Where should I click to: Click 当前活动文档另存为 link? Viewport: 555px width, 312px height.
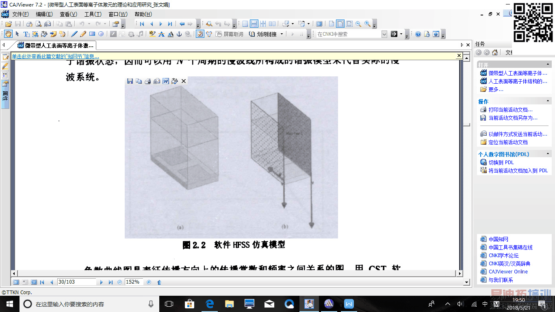[x=513, y=118]
